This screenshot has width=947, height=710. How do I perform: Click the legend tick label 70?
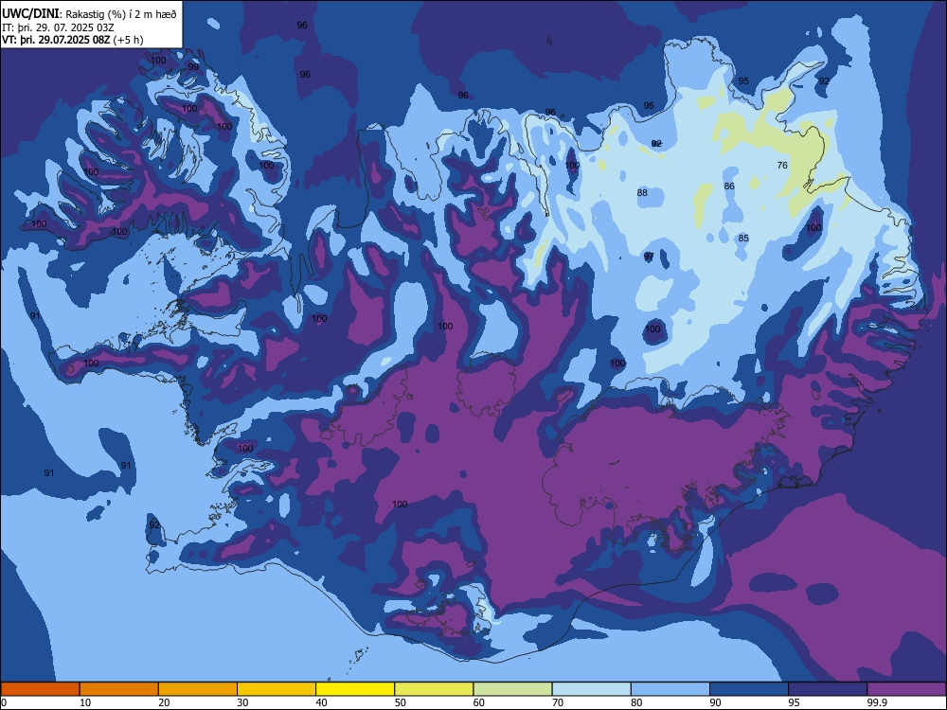click(x=558, y=702)
